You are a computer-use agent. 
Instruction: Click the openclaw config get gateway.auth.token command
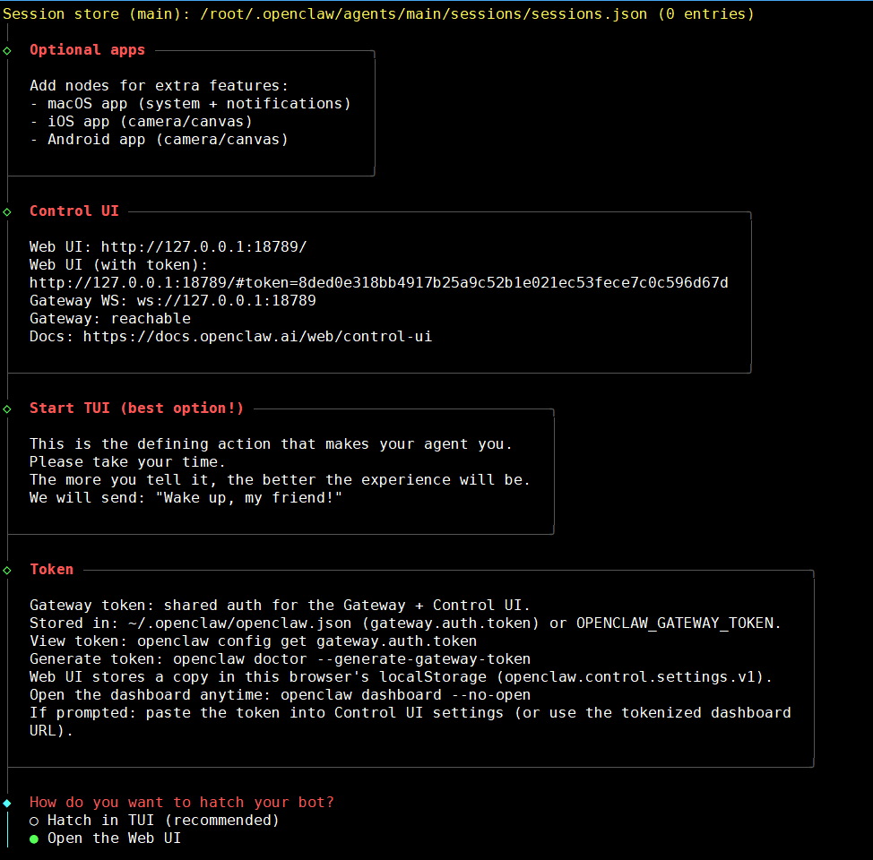(307, 641)
